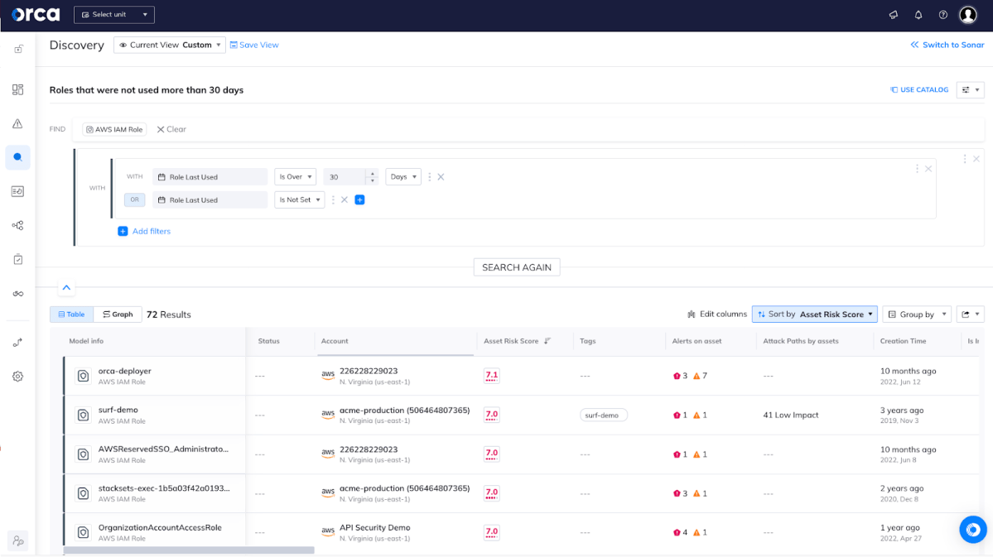Click USE CATALOG button
993x557 pixels.
[919, 90]
